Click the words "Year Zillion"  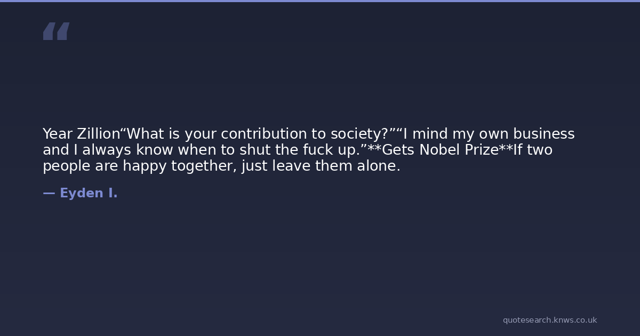81,134
